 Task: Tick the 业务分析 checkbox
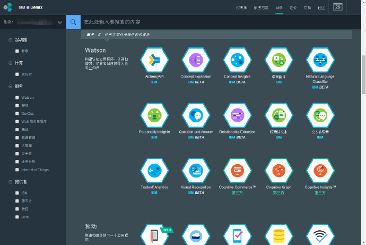17,162
